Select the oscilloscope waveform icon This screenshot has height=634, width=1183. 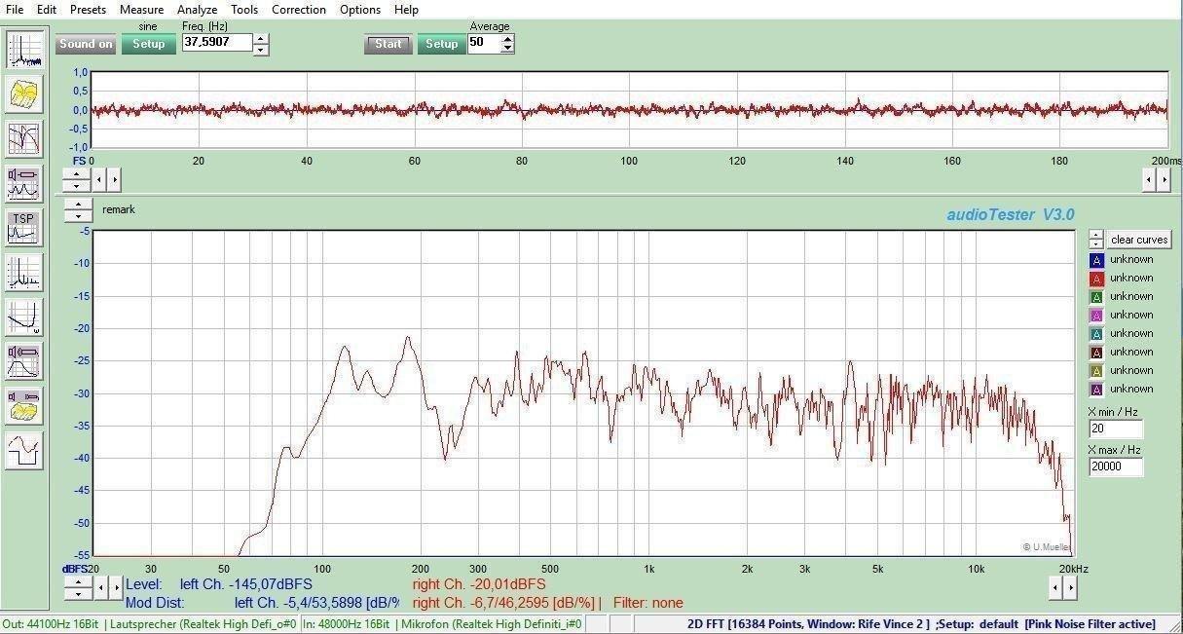[x=24, y=451]
